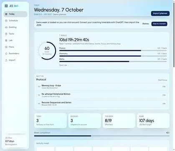The height and width of the screenshot is (151, 175).
Task: Open the This week 8/19 attended card
Action: coord(119,121)
